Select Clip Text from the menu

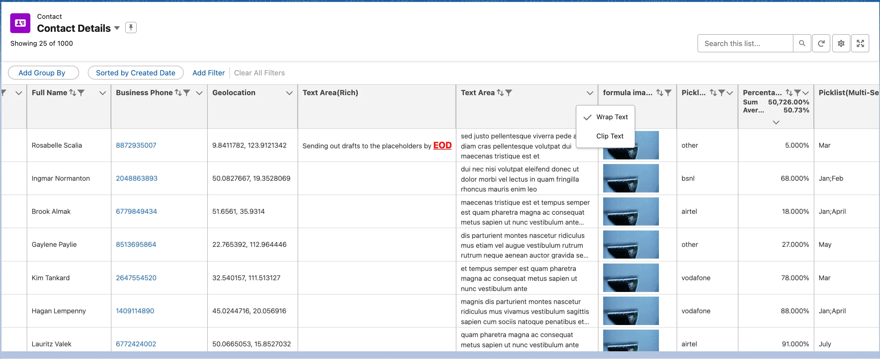[610, 136]
